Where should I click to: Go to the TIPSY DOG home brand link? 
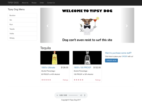point(13,3)
